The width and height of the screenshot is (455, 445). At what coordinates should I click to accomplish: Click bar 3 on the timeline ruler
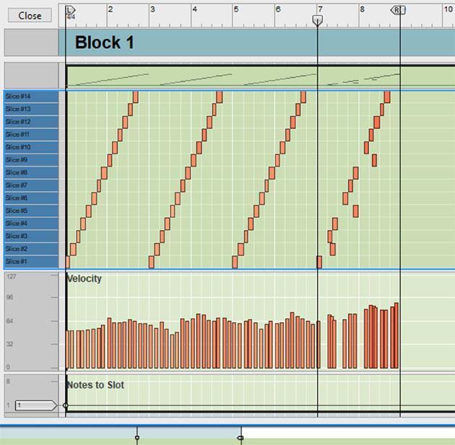152,9
